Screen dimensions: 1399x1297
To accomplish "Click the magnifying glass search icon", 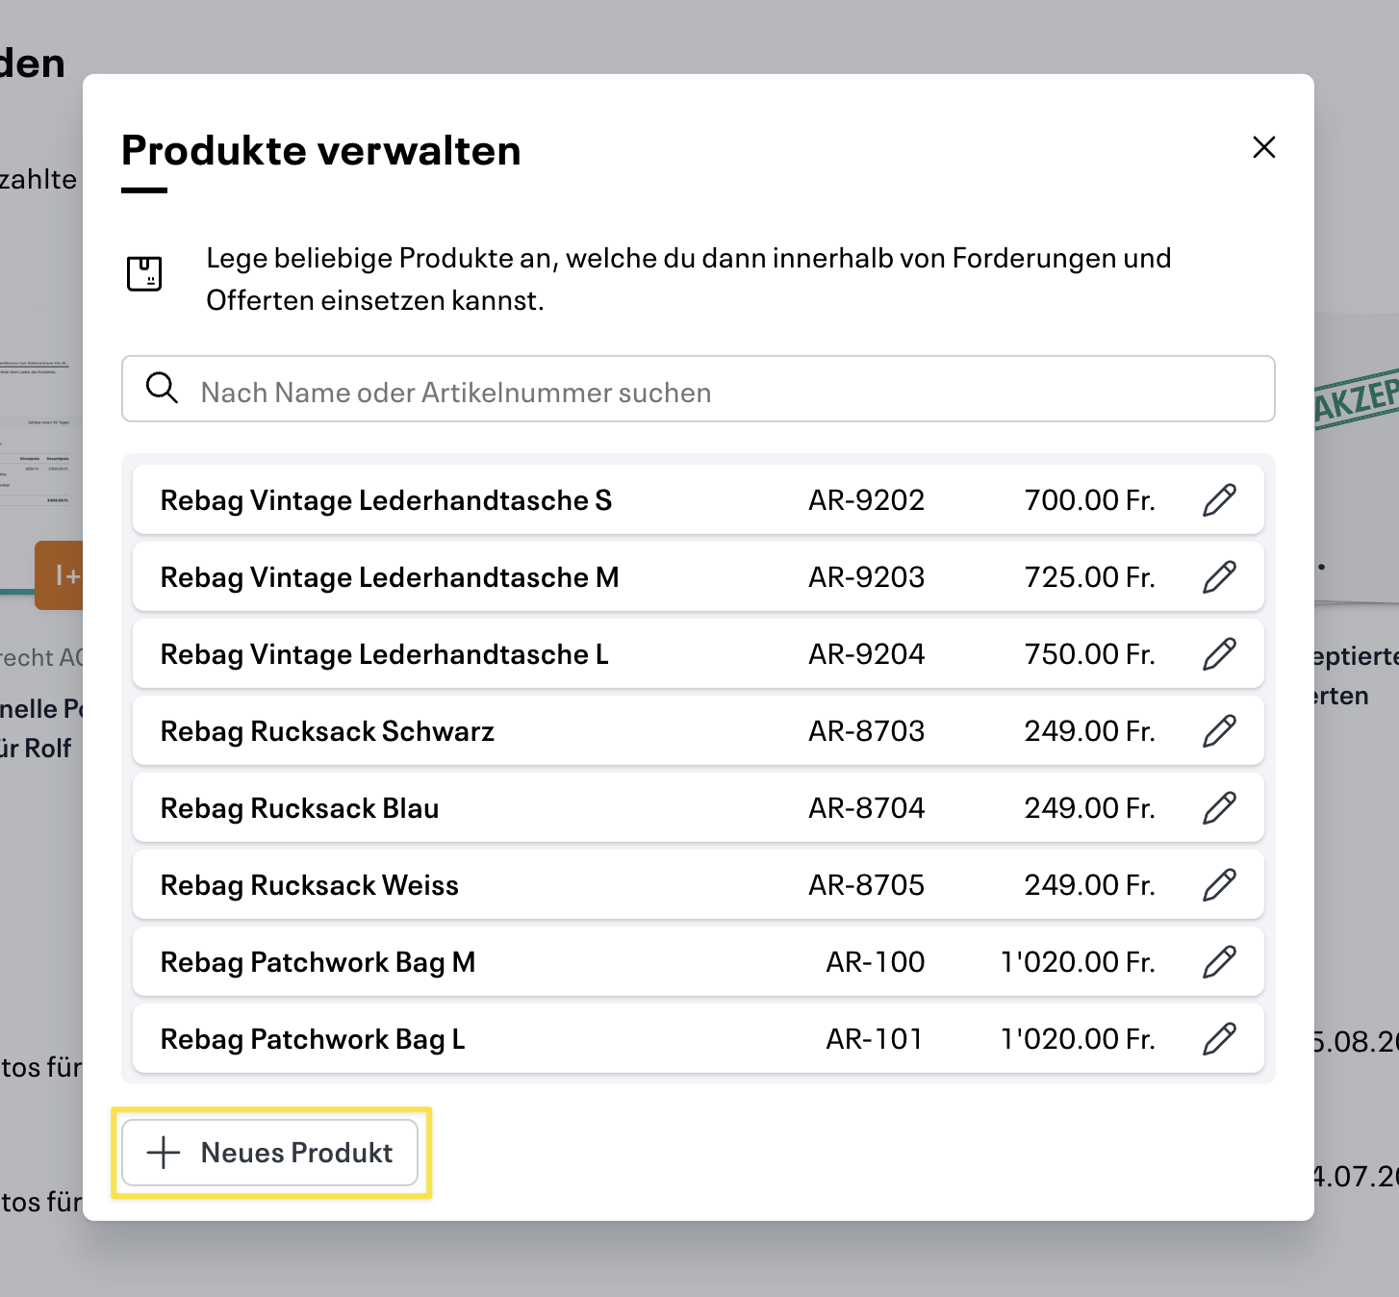I will click(x=163, y=389).
